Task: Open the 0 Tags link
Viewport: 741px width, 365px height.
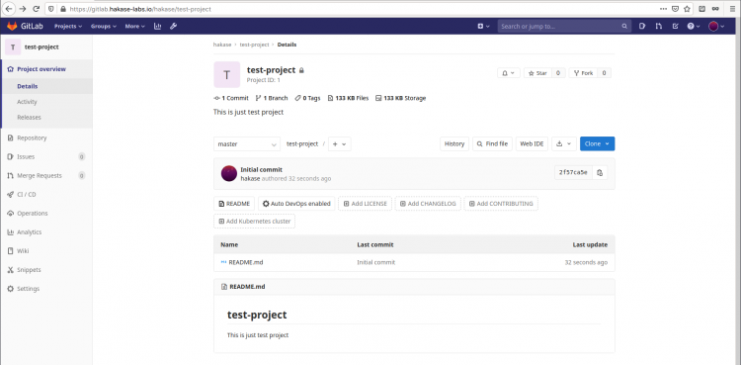Action: tap(307, 98)
